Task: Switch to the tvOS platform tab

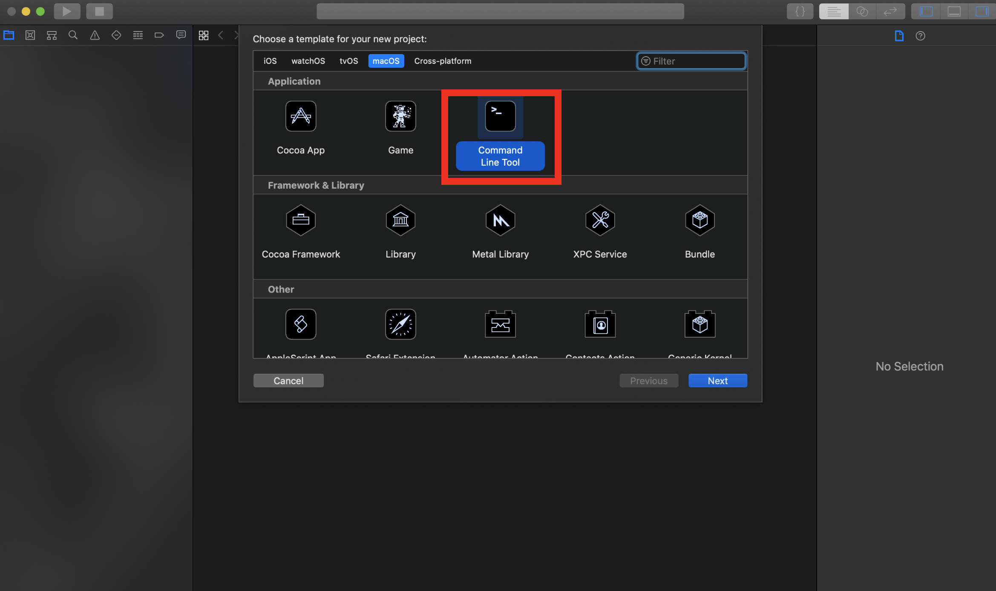Action: [x=348, y=61]
